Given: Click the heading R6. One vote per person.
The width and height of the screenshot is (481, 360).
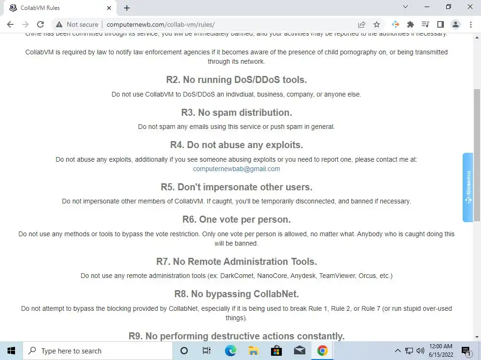Looking at the screenshot, I should (x=237, y=219).
